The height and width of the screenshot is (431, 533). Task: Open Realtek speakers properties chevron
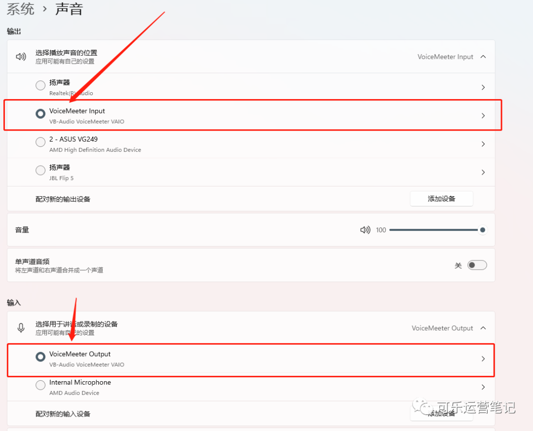tap(483, 87)
